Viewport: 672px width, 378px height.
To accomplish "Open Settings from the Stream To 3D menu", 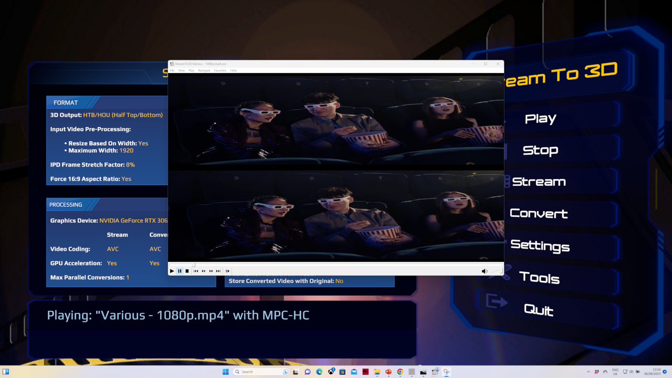I will click(540, 246).
